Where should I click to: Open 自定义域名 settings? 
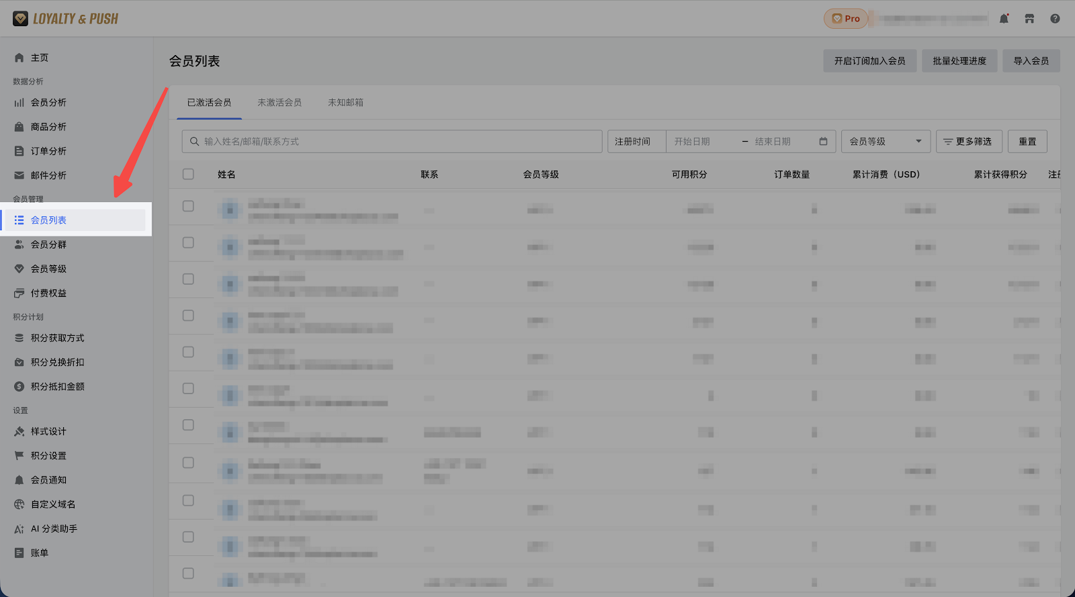coord(52,504)
